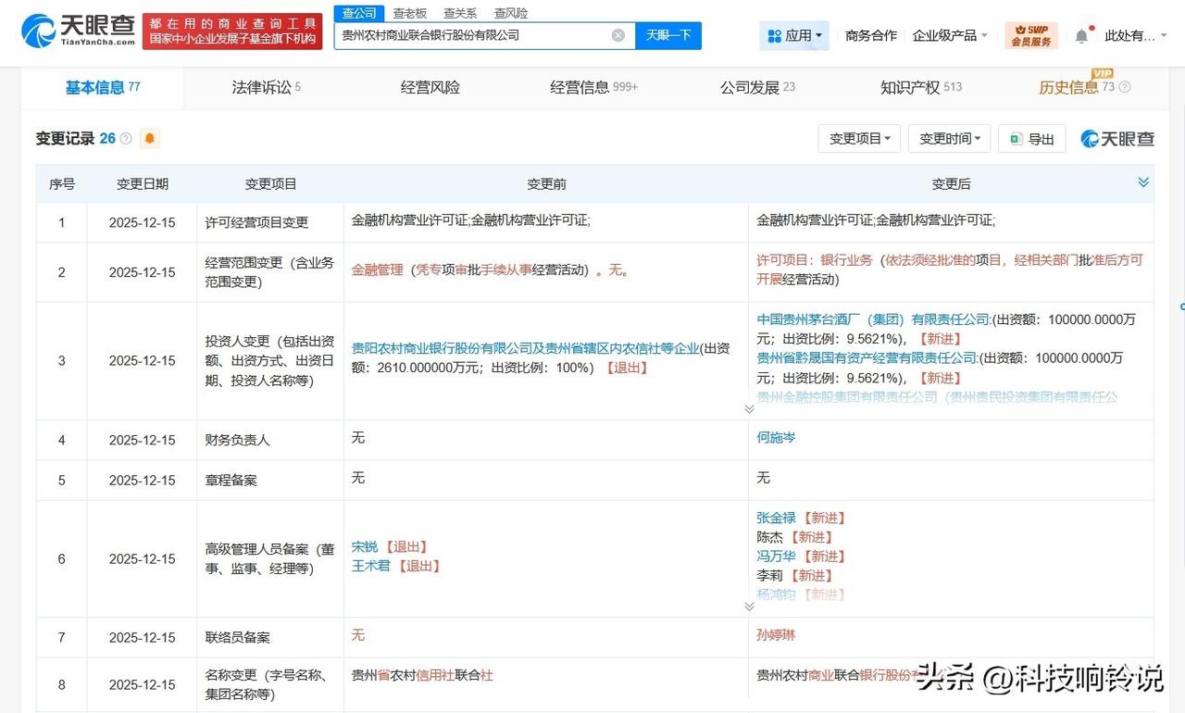Open the 变更时间 filter dropdown

(949, 139)
